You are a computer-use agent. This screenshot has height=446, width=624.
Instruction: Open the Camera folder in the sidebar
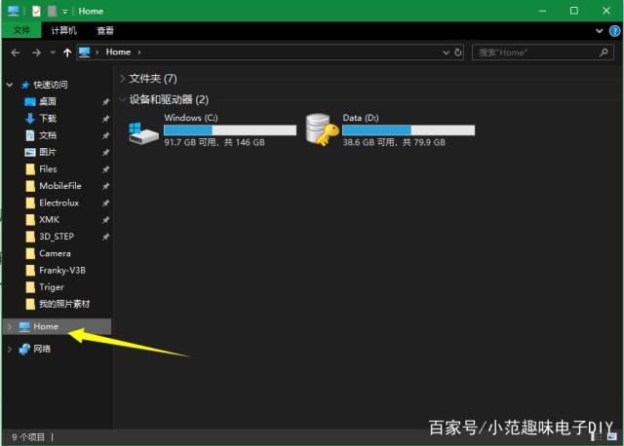(55, 253)
